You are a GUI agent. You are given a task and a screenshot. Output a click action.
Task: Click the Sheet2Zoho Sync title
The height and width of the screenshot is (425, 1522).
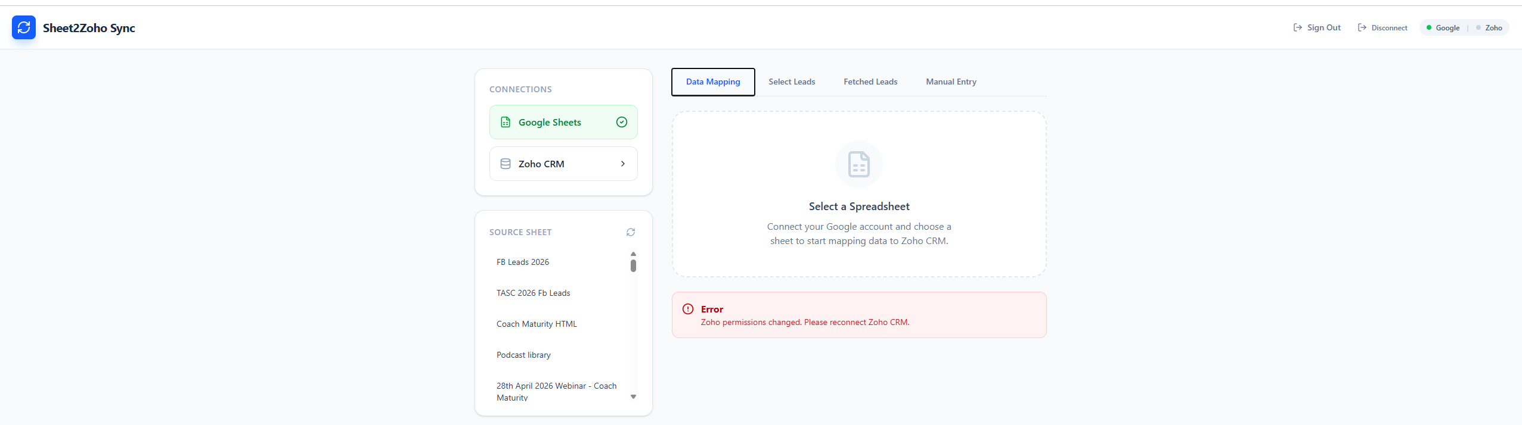(x=89, y=28)
